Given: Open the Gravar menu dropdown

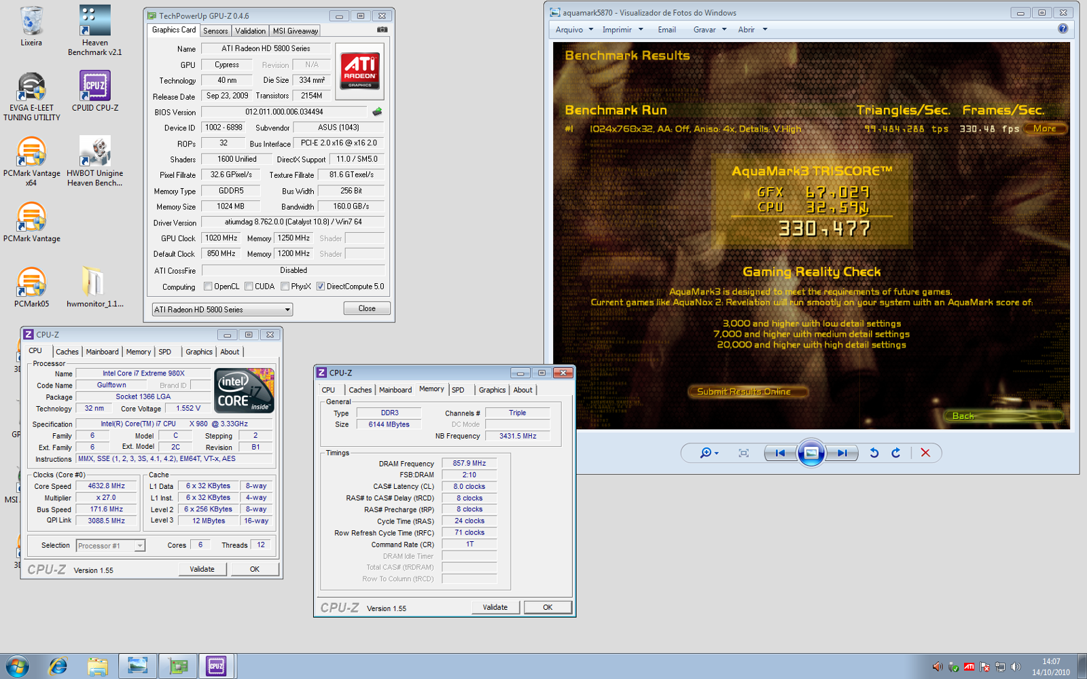Looking at the screenshot, I should [x=710, y=29].
